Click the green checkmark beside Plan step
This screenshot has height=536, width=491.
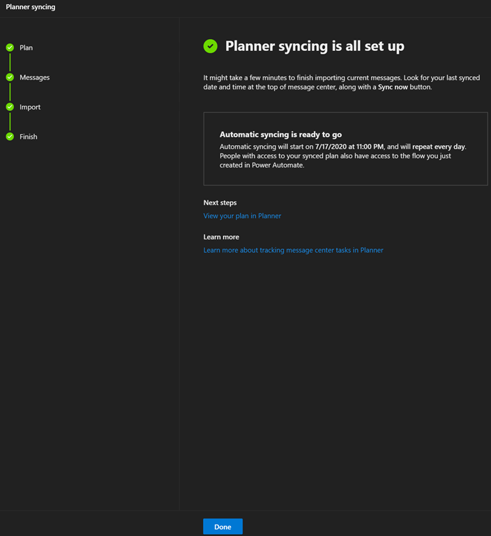coord(10,47)
